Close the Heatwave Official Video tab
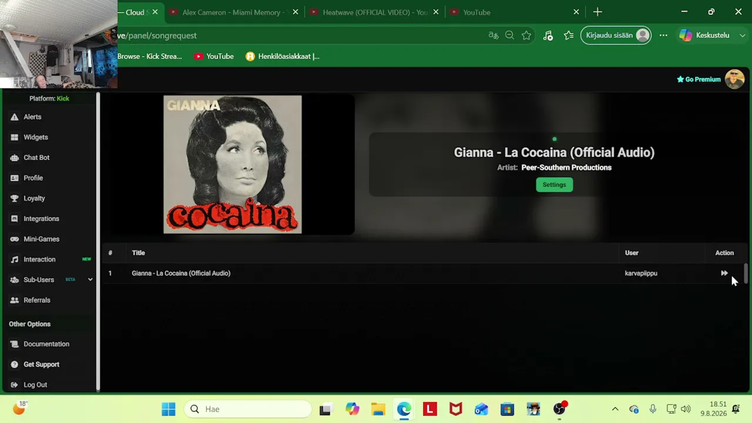Viewport: 752px width, 423px height. tap(436, 12)
